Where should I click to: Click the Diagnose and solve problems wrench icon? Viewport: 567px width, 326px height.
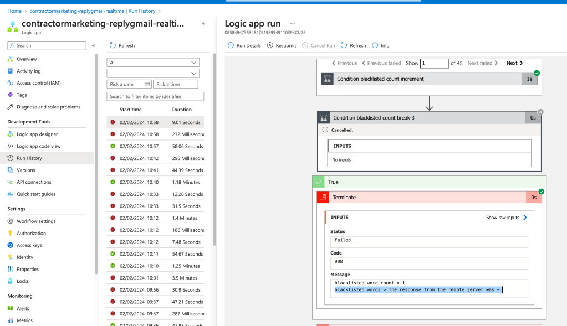click(10, 106)
